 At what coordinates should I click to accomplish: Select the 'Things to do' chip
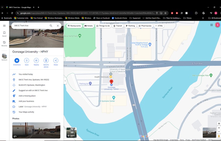point(103,26)
